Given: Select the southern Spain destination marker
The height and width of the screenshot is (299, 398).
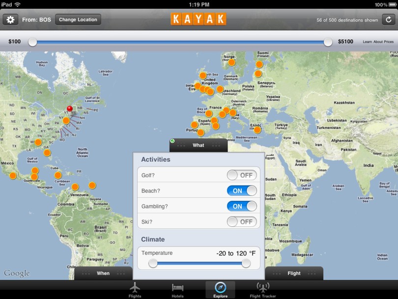Looking at the screenshot, I should [x=200, y=133].
